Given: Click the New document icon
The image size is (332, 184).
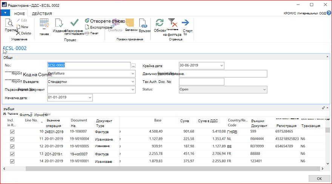Looking at the screenshot, I should click(x=18, y=27).
